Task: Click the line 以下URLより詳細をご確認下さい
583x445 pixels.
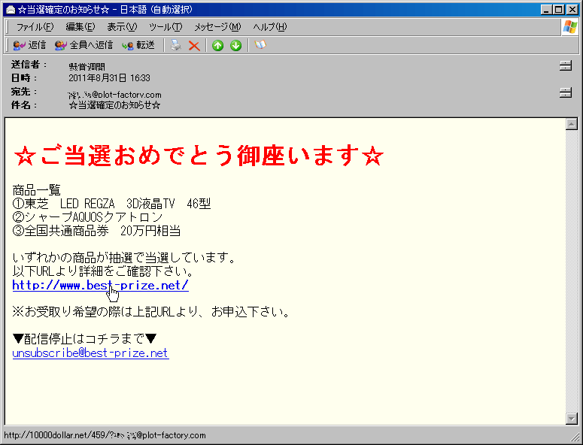Action: coord(103,271)
